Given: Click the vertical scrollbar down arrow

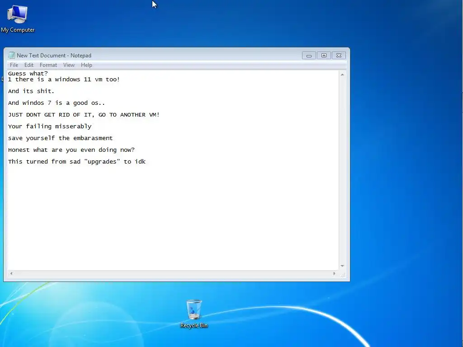Looking at the screenshot, I should coord(342,266).
